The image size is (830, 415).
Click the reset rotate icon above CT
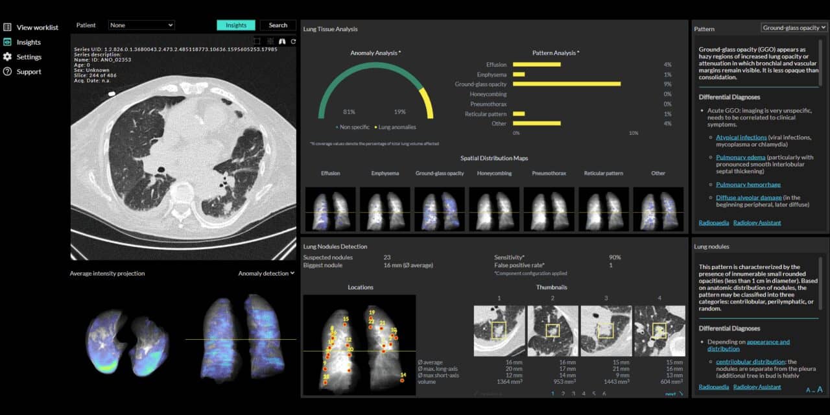click(293, 41)
